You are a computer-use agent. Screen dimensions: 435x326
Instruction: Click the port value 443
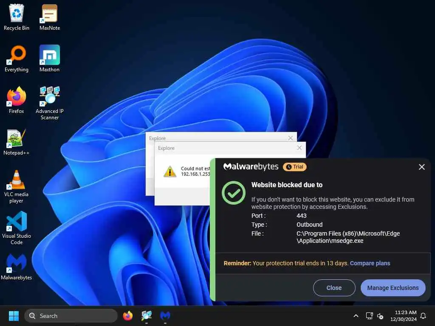[x=301, y=216]
